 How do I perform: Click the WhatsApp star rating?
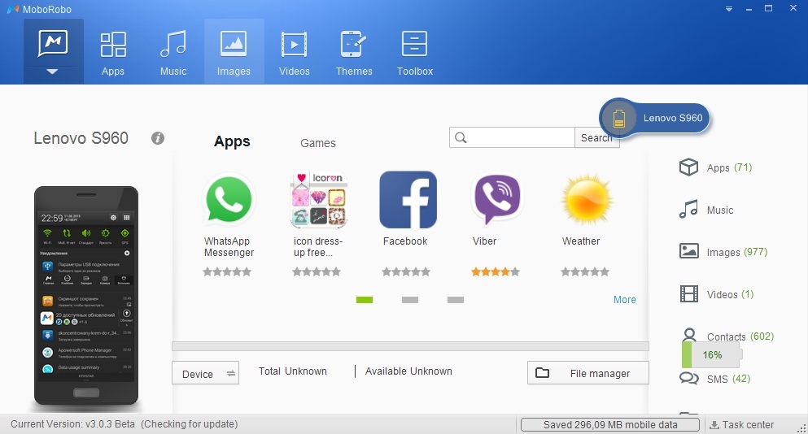point(227,271)
